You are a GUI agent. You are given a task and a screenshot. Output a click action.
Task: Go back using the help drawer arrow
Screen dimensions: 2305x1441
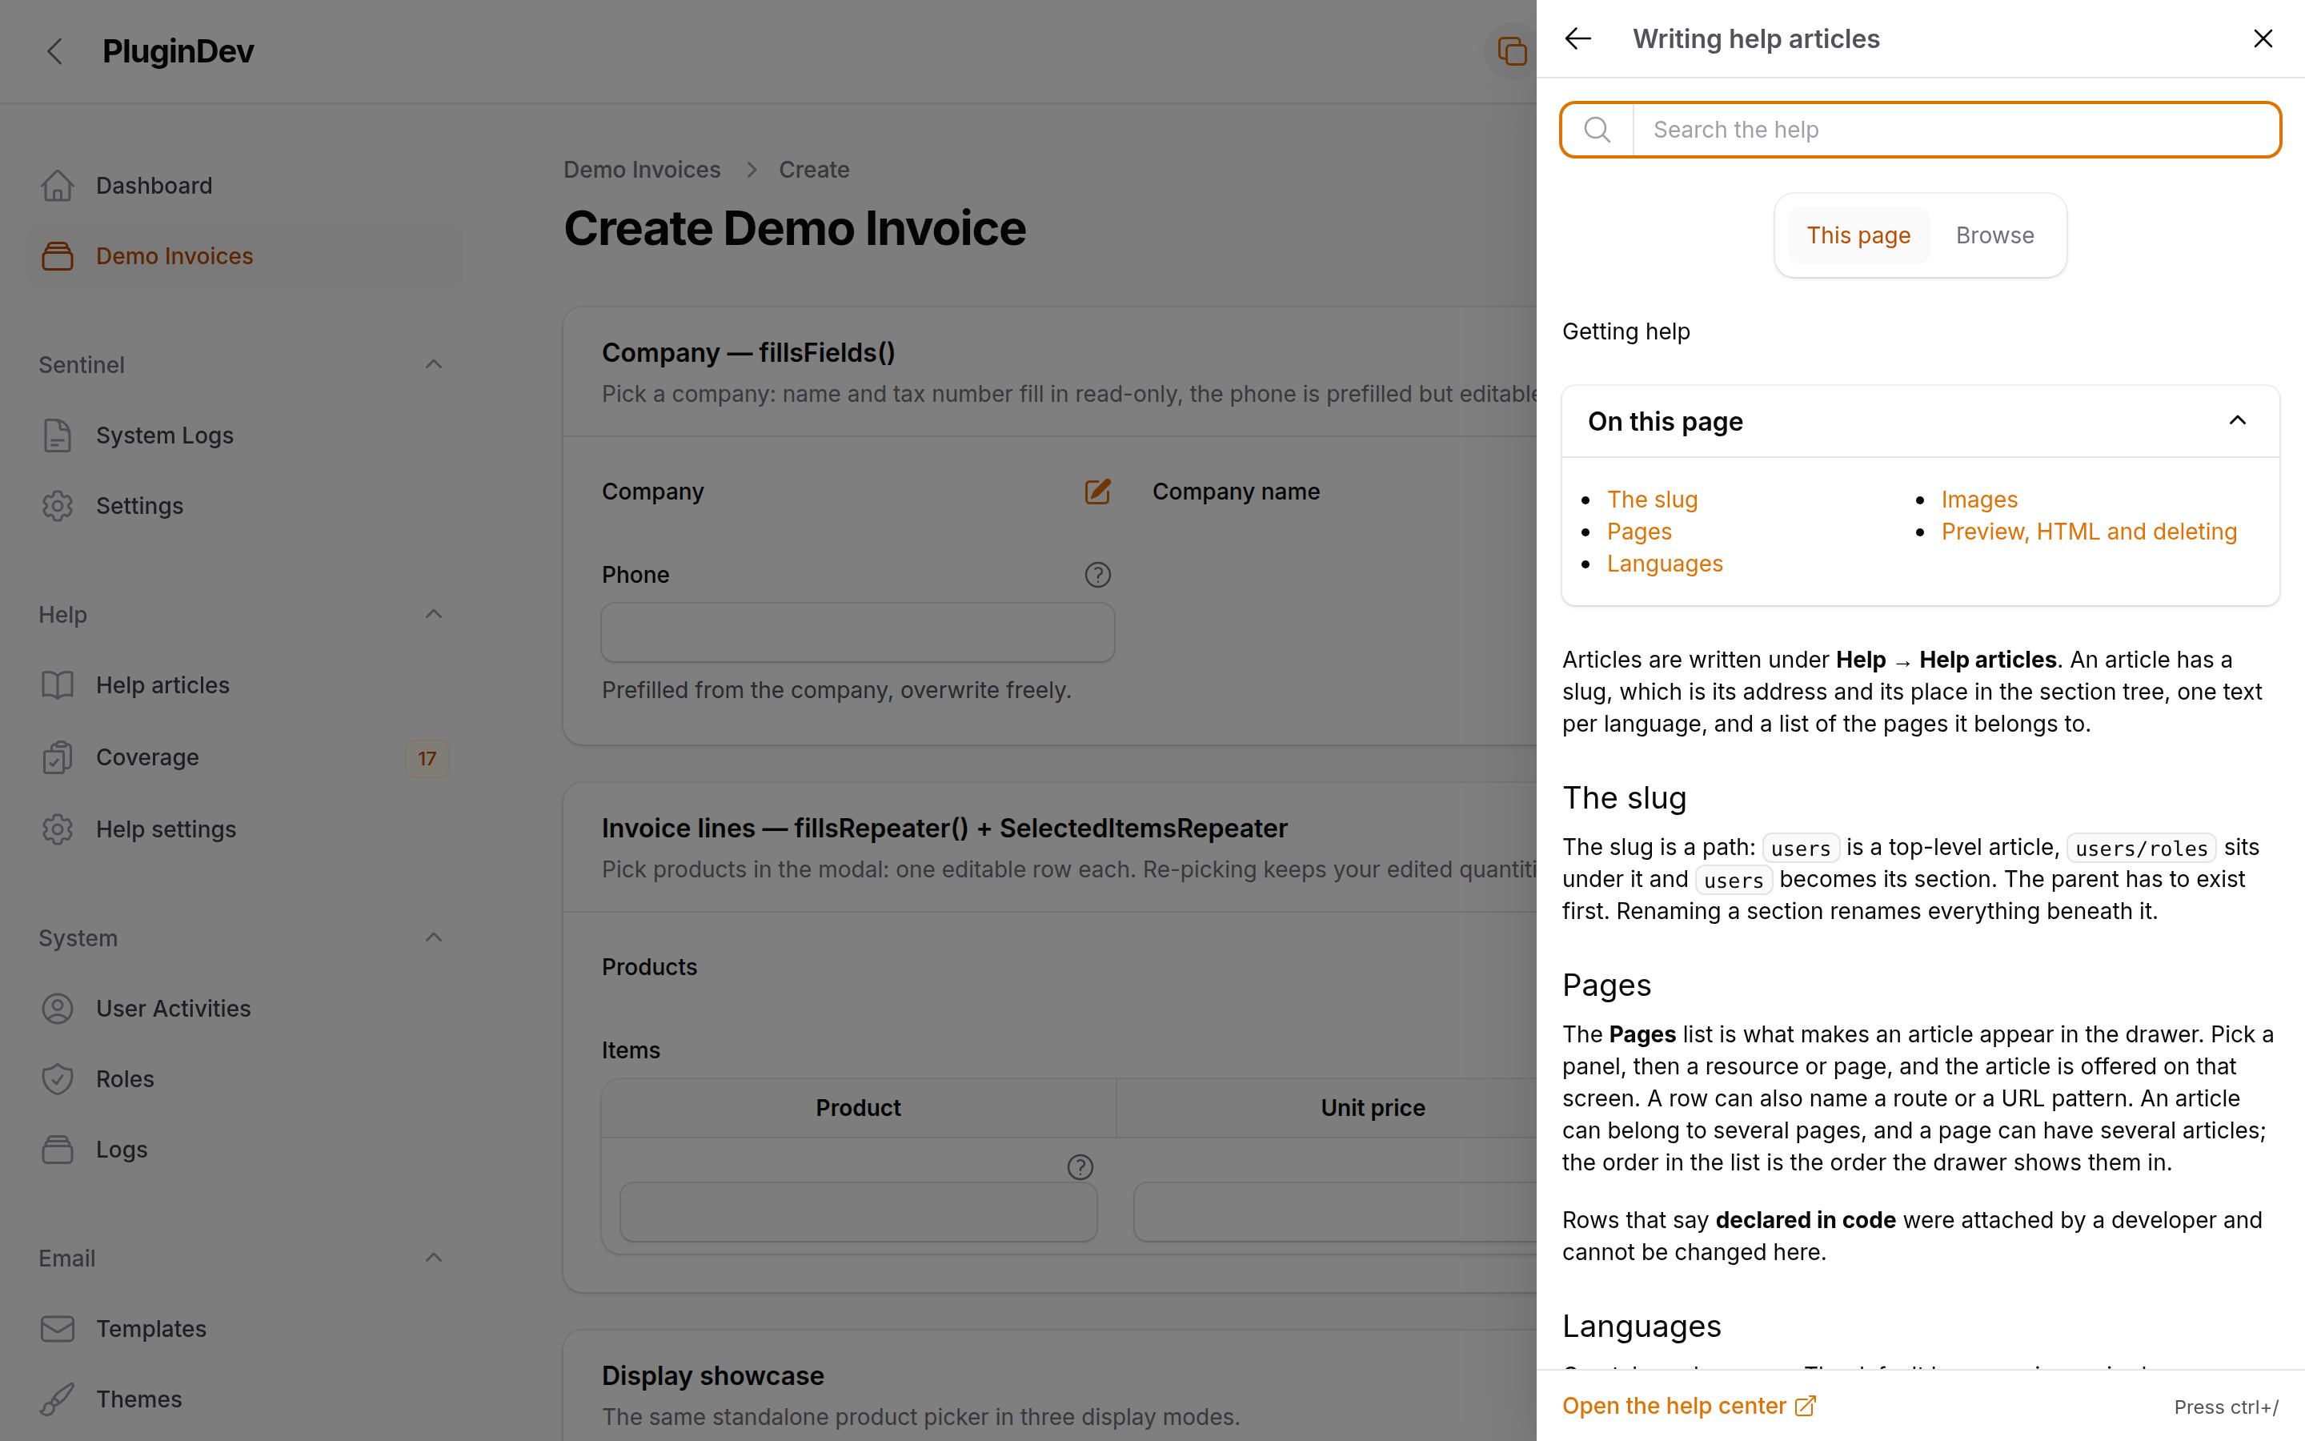(1578, 39)
